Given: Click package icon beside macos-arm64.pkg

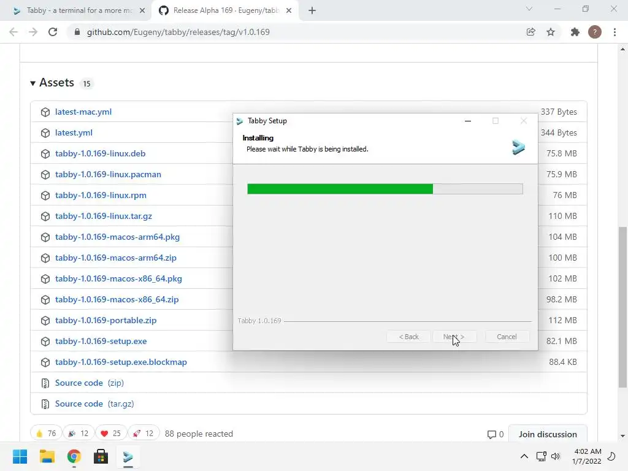Looking at the screenshot, I should click(45, 237).
